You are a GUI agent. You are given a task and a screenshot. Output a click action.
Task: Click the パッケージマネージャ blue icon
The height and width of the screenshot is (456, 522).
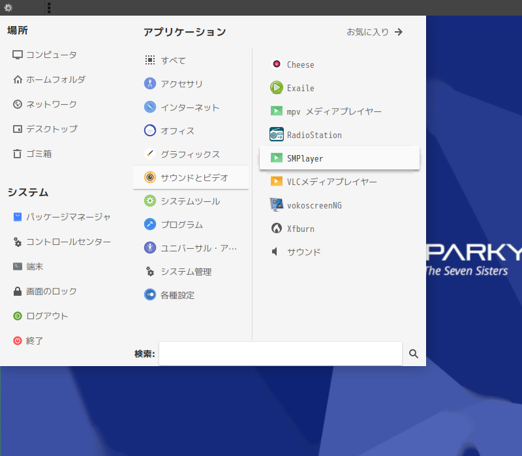tap(18, 217)
